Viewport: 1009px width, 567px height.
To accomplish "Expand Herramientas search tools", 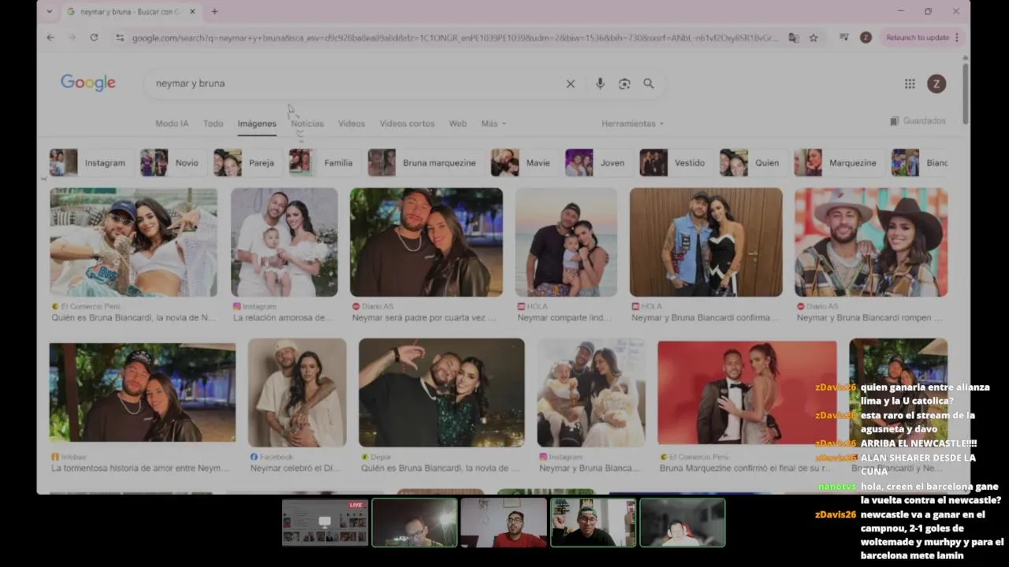I will (x=632, y=124).
